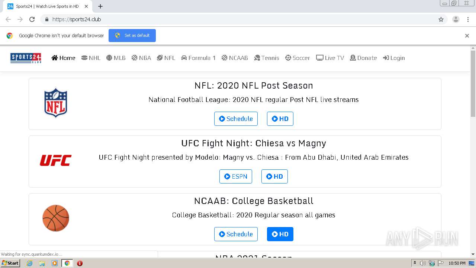Open Windows Explorer folder from taskbar
476x268 pixels.
click(x=42, y=263)
